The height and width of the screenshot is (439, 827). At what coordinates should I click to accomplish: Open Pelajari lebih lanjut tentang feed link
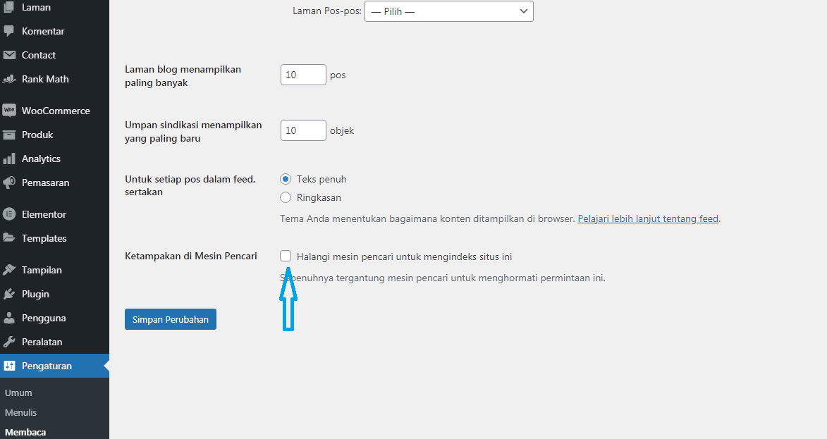click(x=648, y=218)
